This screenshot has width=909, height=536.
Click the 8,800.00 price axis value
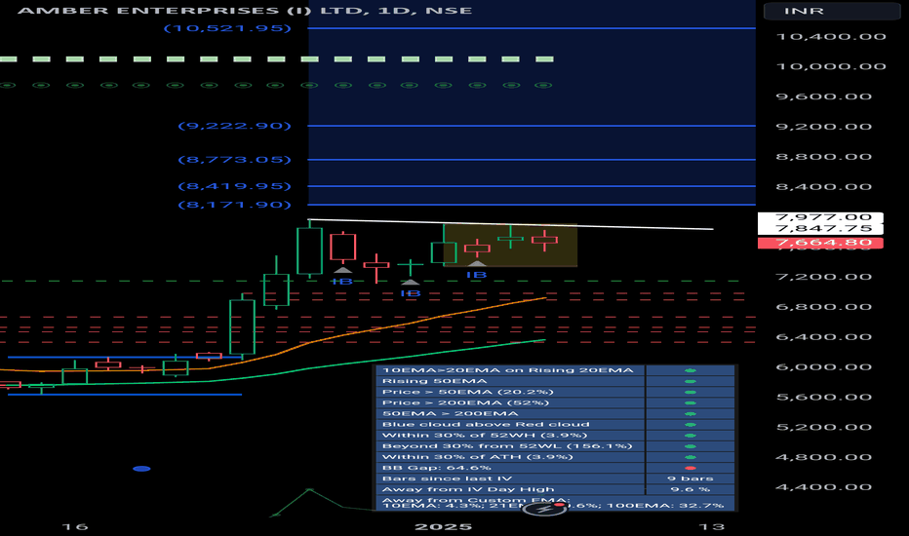[x=823, y=157]
